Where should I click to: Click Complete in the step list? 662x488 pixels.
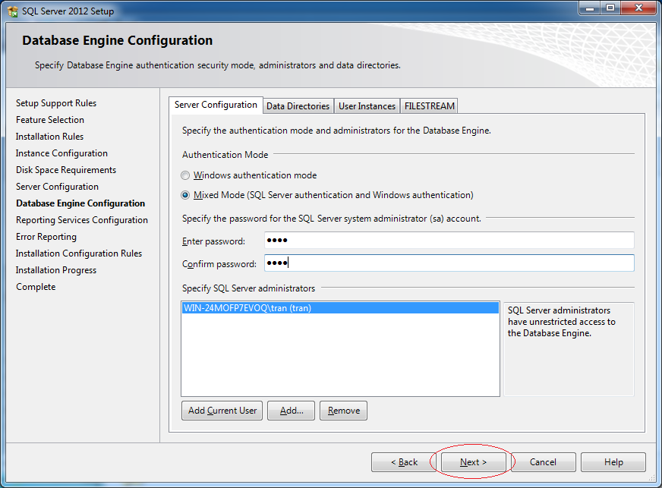point(36,287)
